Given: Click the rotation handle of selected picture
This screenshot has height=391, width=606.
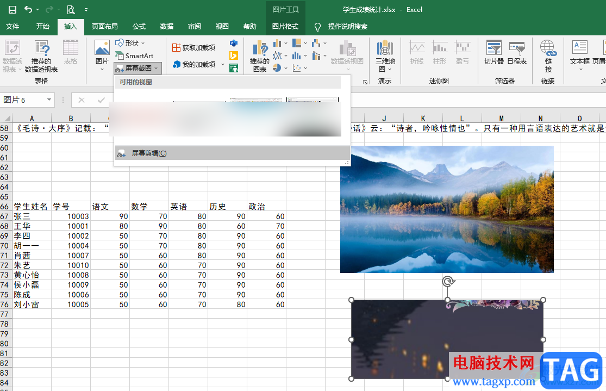Looking at the screenshot, I should 448,282.
